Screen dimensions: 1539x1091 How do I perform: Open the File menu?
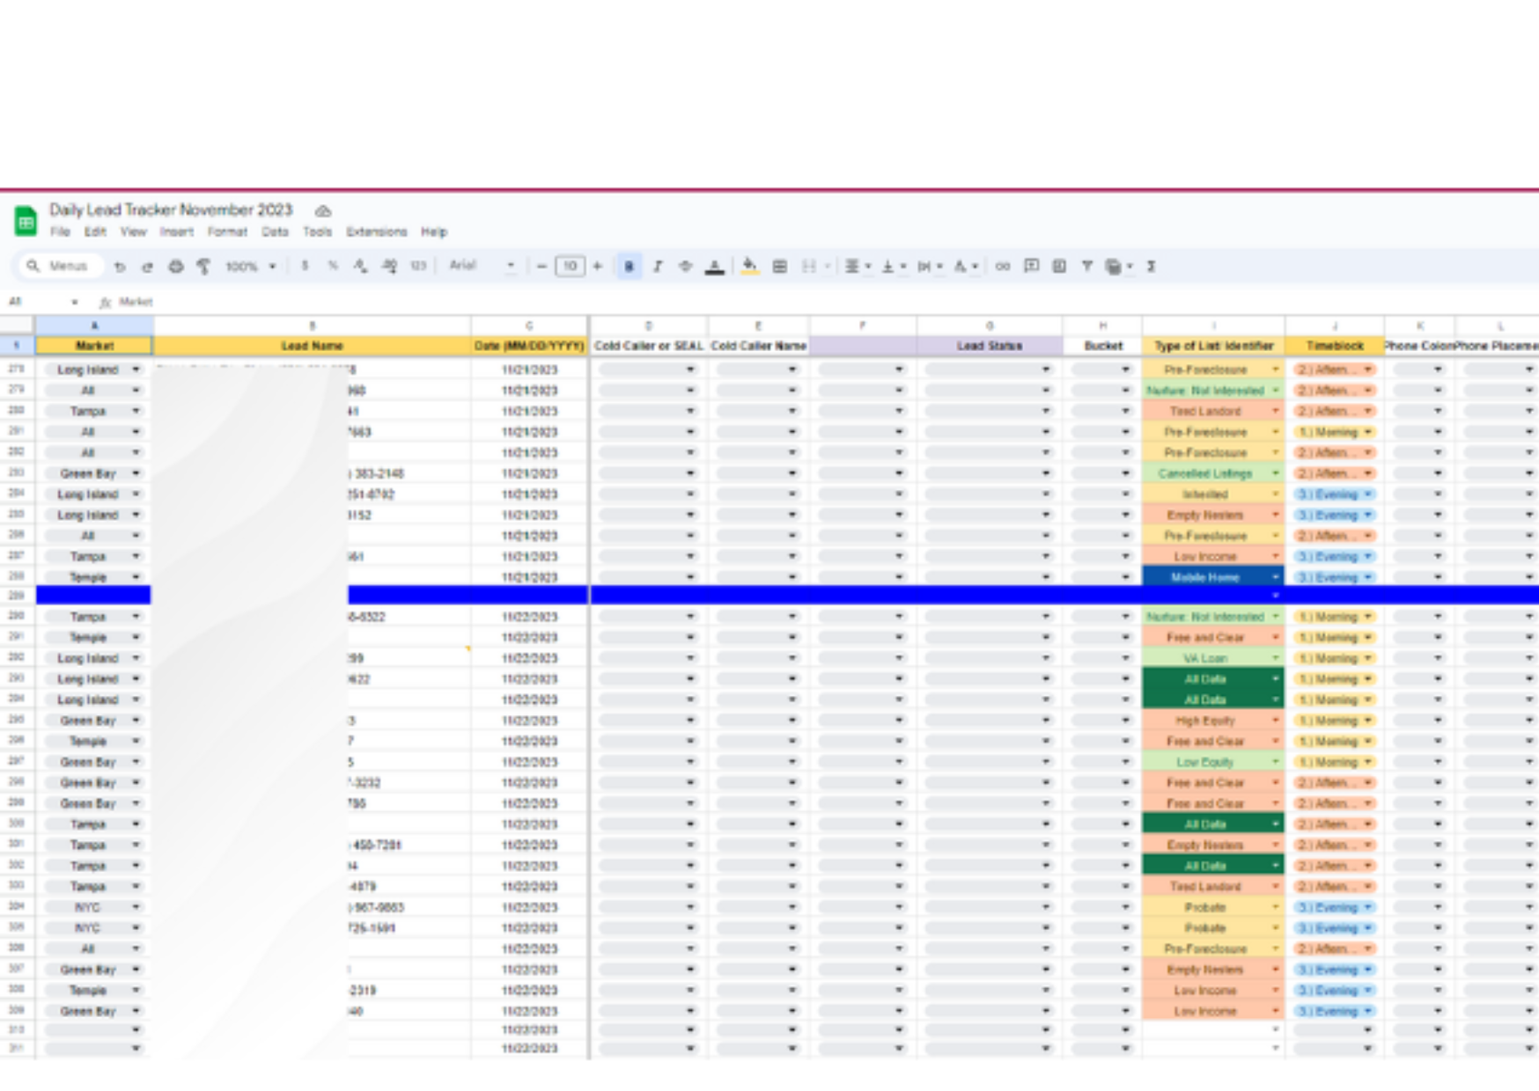tap(60, 232)
